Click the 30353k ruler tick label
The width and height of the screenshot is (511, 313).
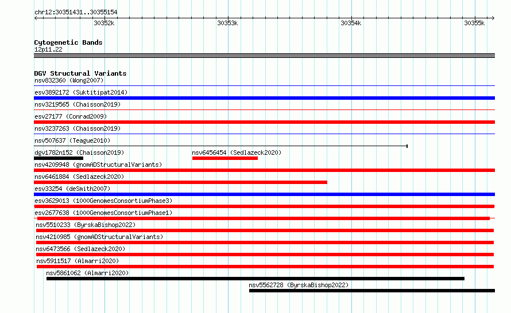pyautogui.click(x=227, y=23)
